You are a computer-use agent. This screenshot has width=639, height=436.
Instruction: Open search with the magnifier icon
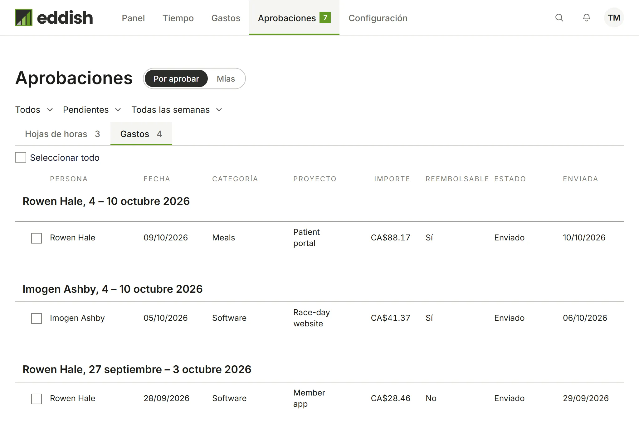tap(559, 18)
